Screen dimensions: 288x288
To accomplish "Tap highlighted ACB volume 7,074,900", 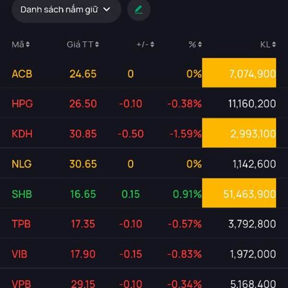I will [x=239, y=73].
